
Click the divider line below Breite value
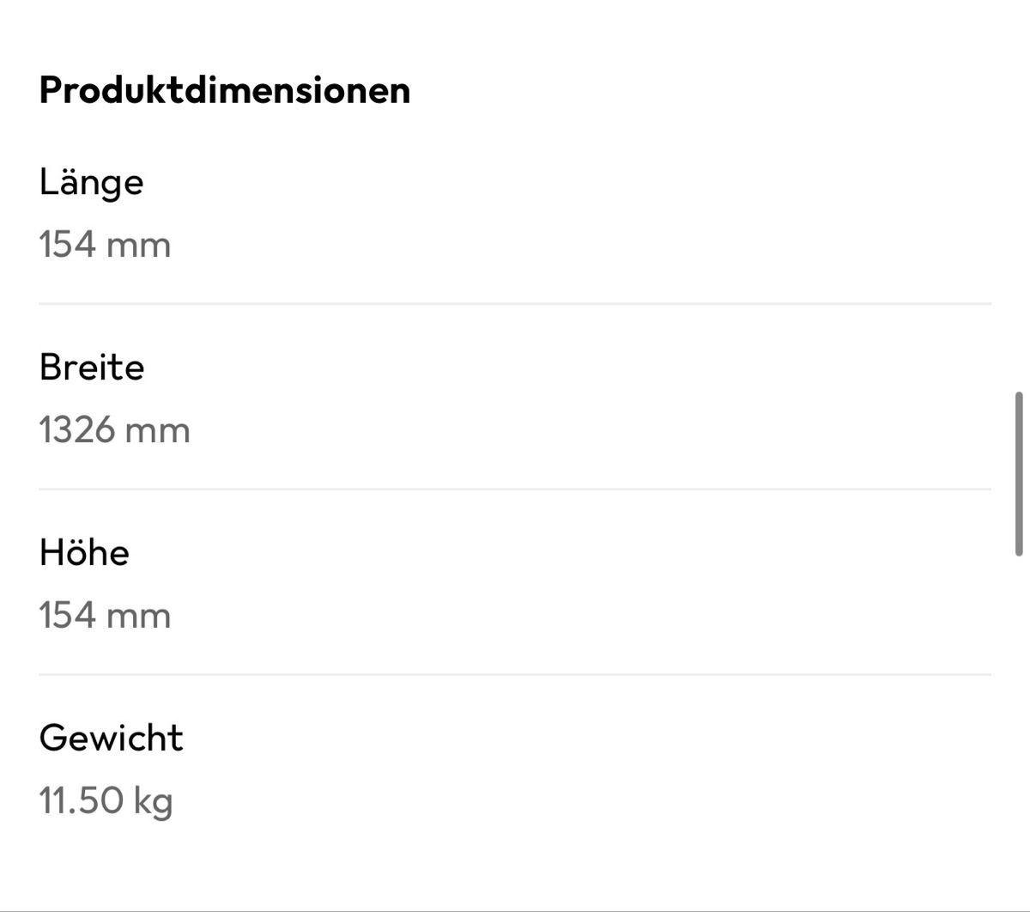(515, 489)
